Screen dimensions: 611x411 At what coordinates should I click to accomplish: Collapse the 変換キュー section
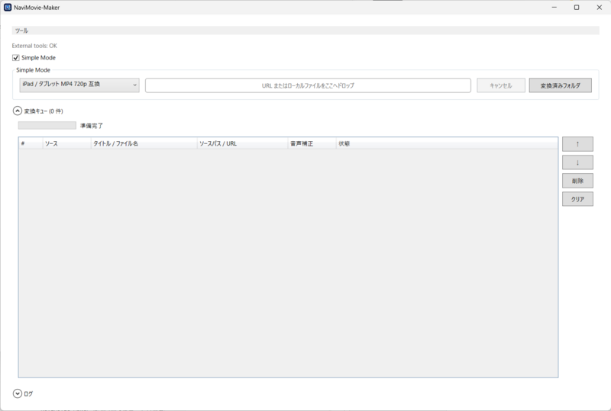(18, 111)
